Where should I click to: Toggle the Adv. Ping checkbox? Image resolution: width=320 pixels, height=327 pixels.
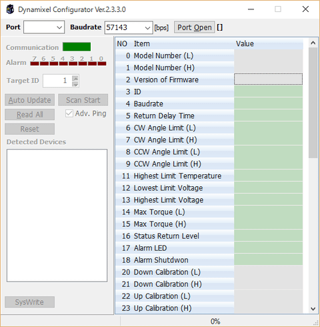[69, 113]
